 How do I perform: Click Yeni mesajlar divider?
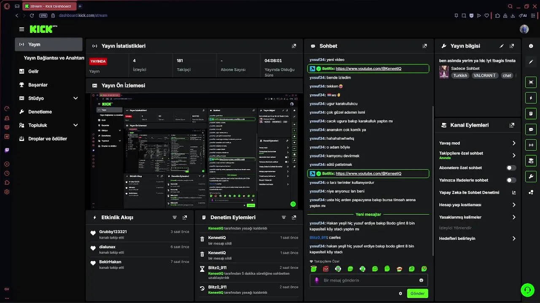coord(368,214)
